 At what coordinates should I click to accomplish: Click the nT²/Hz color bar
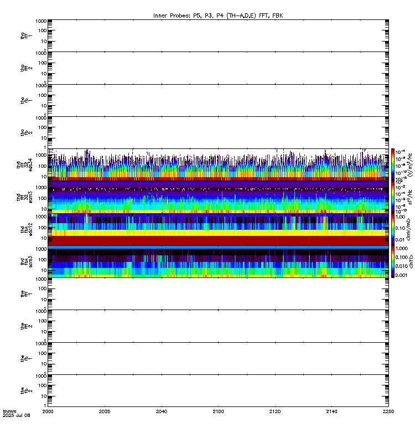(x=393, y=197)
